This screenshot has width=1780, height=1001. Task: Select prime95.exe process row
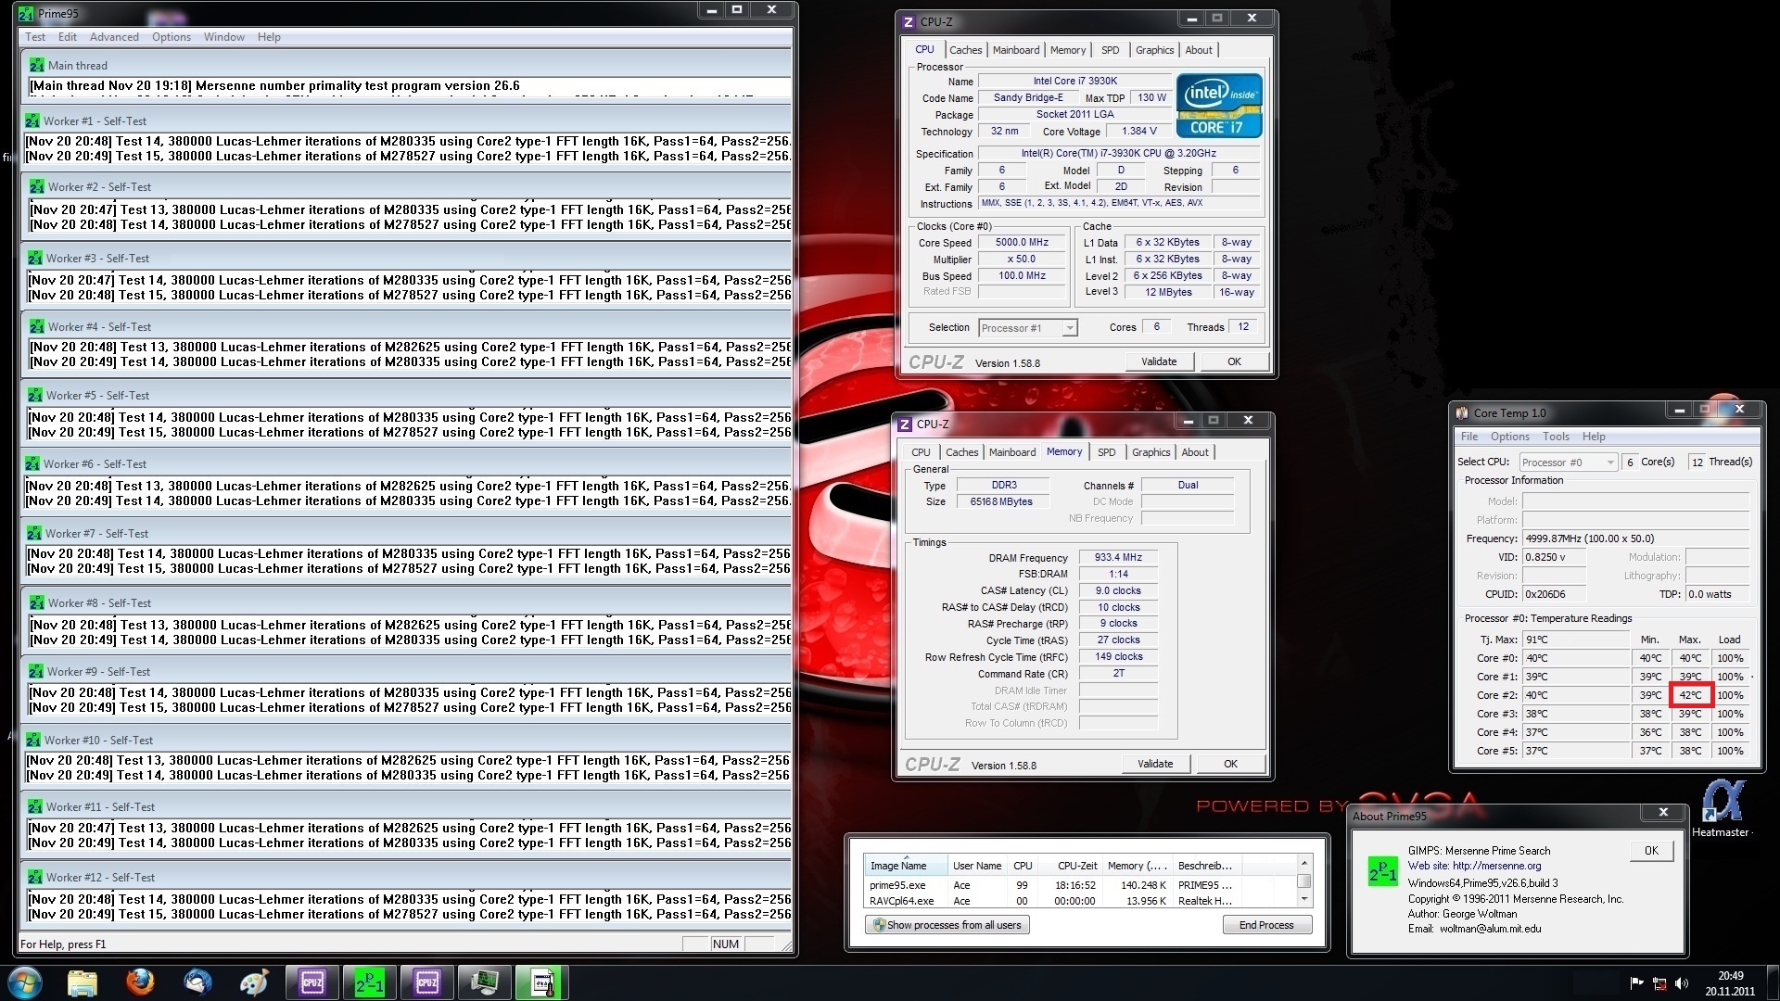click(1079, 885)
